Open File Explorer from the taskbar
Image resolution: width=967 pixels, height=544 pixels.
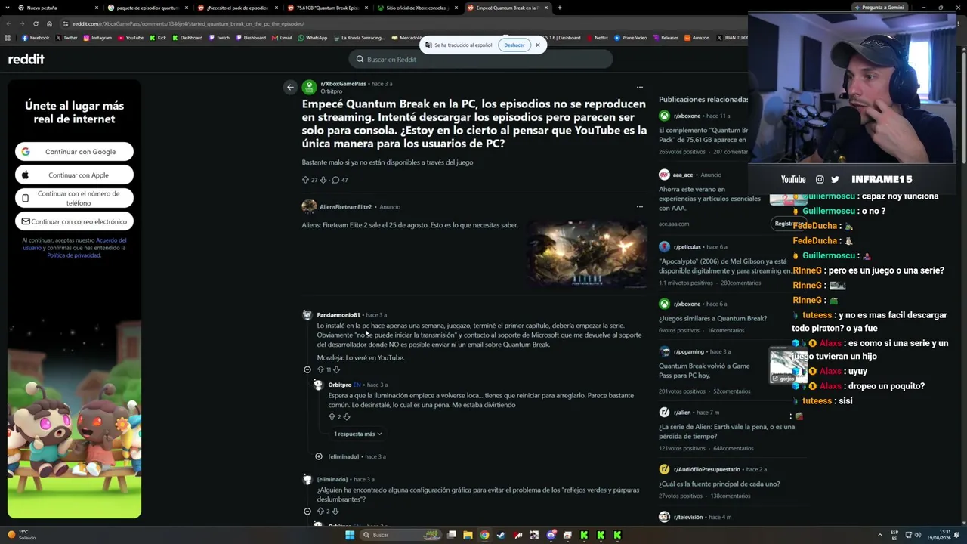pos(468,535)
